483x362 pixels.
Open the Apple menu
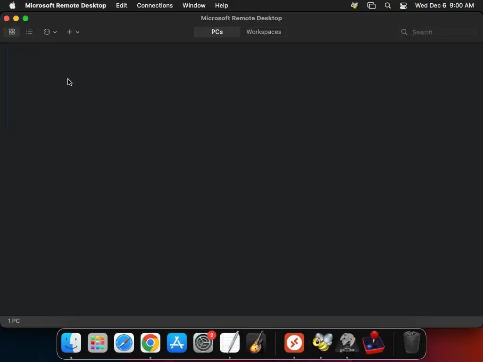point(12,5)
